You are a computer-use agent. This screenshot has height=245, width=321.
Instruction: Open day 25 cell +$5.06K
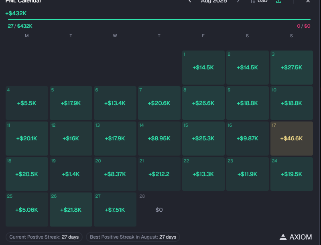27,209
